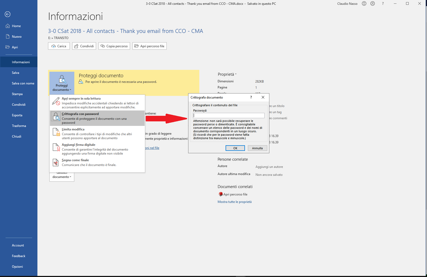Open the Apri folder entry

pos(19,47)
